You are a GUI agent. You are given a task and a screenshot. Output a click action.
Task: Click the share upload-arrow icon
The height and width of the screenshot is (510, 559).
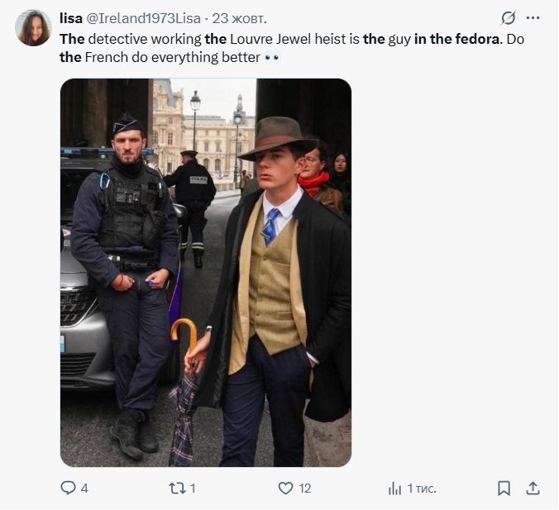pos(533,489)
